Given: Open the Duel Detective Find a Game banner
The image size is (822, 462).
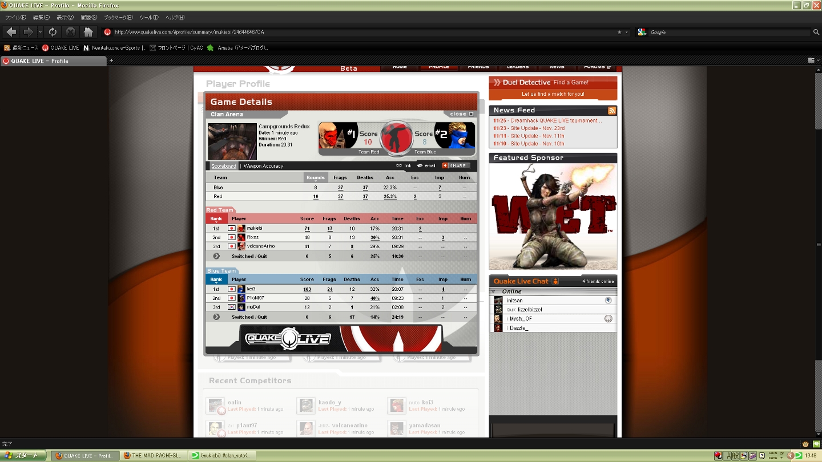Looking at the screenshot, I should (x=553, y=88).
